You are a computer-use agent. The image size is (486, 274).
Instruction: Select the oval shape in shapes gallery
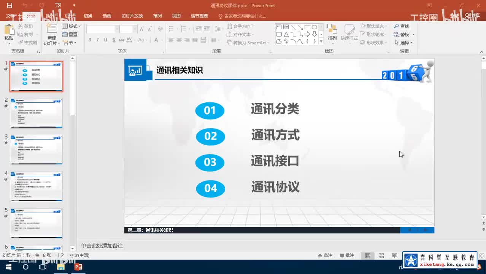(x=314, y=27)
